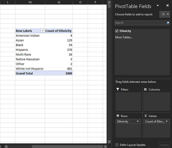Select column header L
The height and width of the screenshot is (148, 172).
[x=8, y=2]
